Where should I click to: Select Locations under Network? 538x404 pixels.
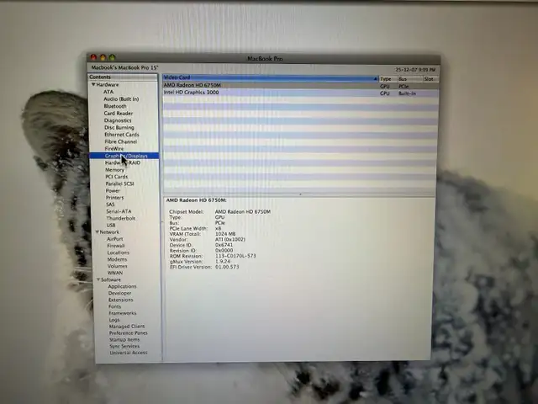119,252
